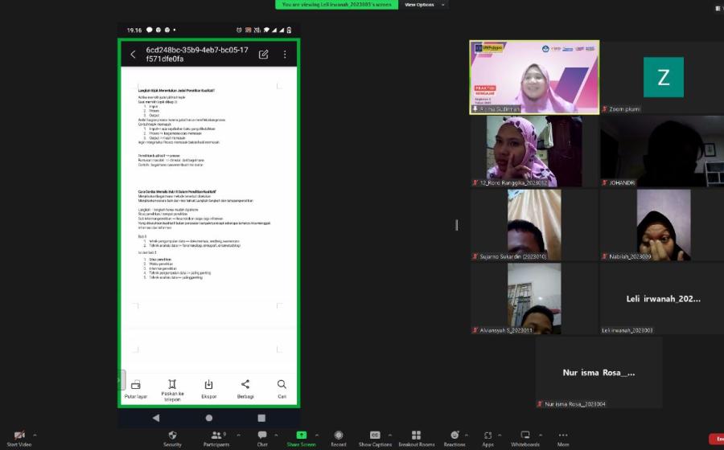Toggle Start Video camera button

[x=19, y=437]
